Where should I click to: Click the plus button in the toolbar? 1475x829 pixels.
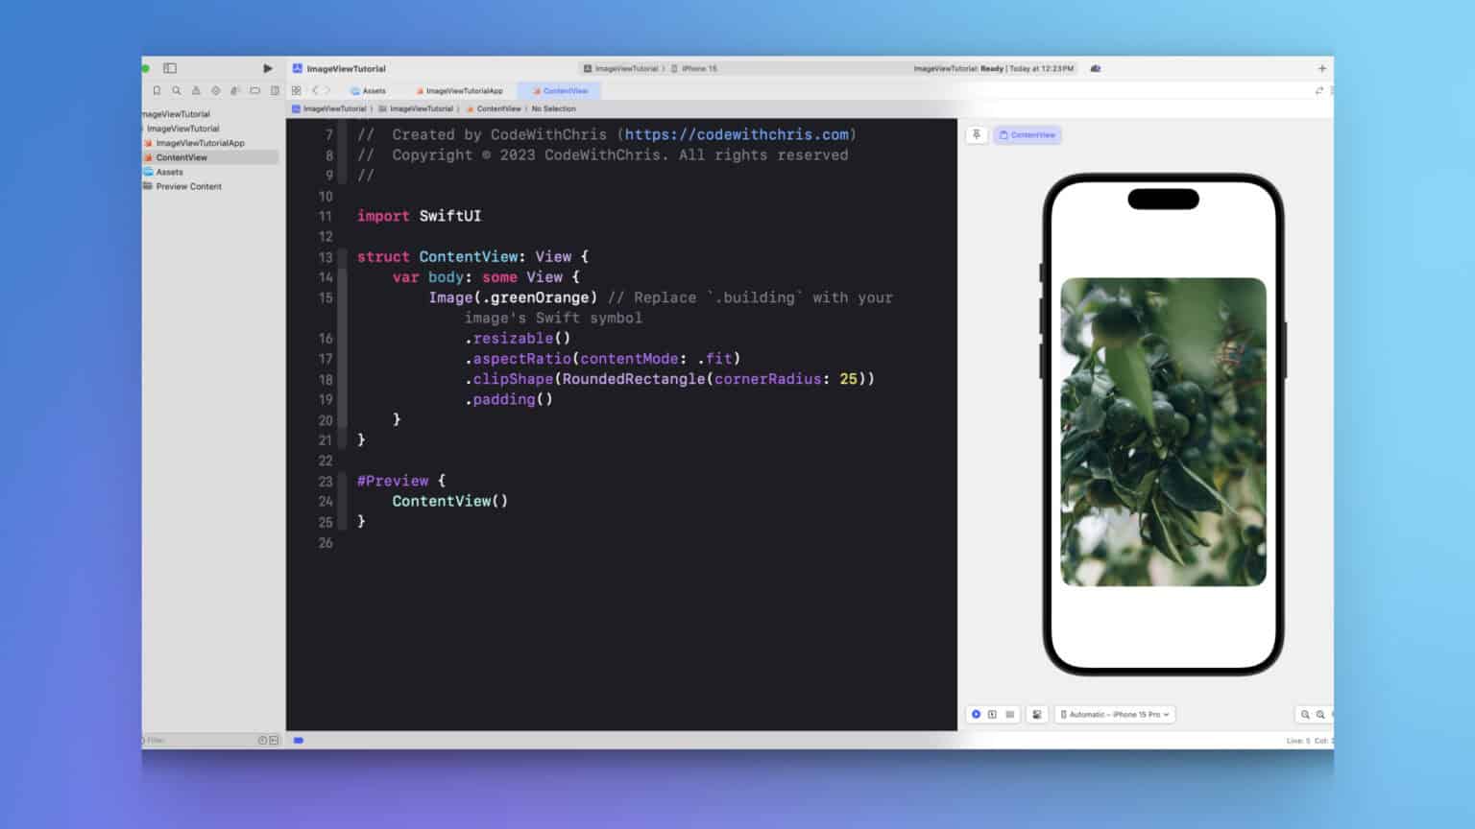[1321, 69]
